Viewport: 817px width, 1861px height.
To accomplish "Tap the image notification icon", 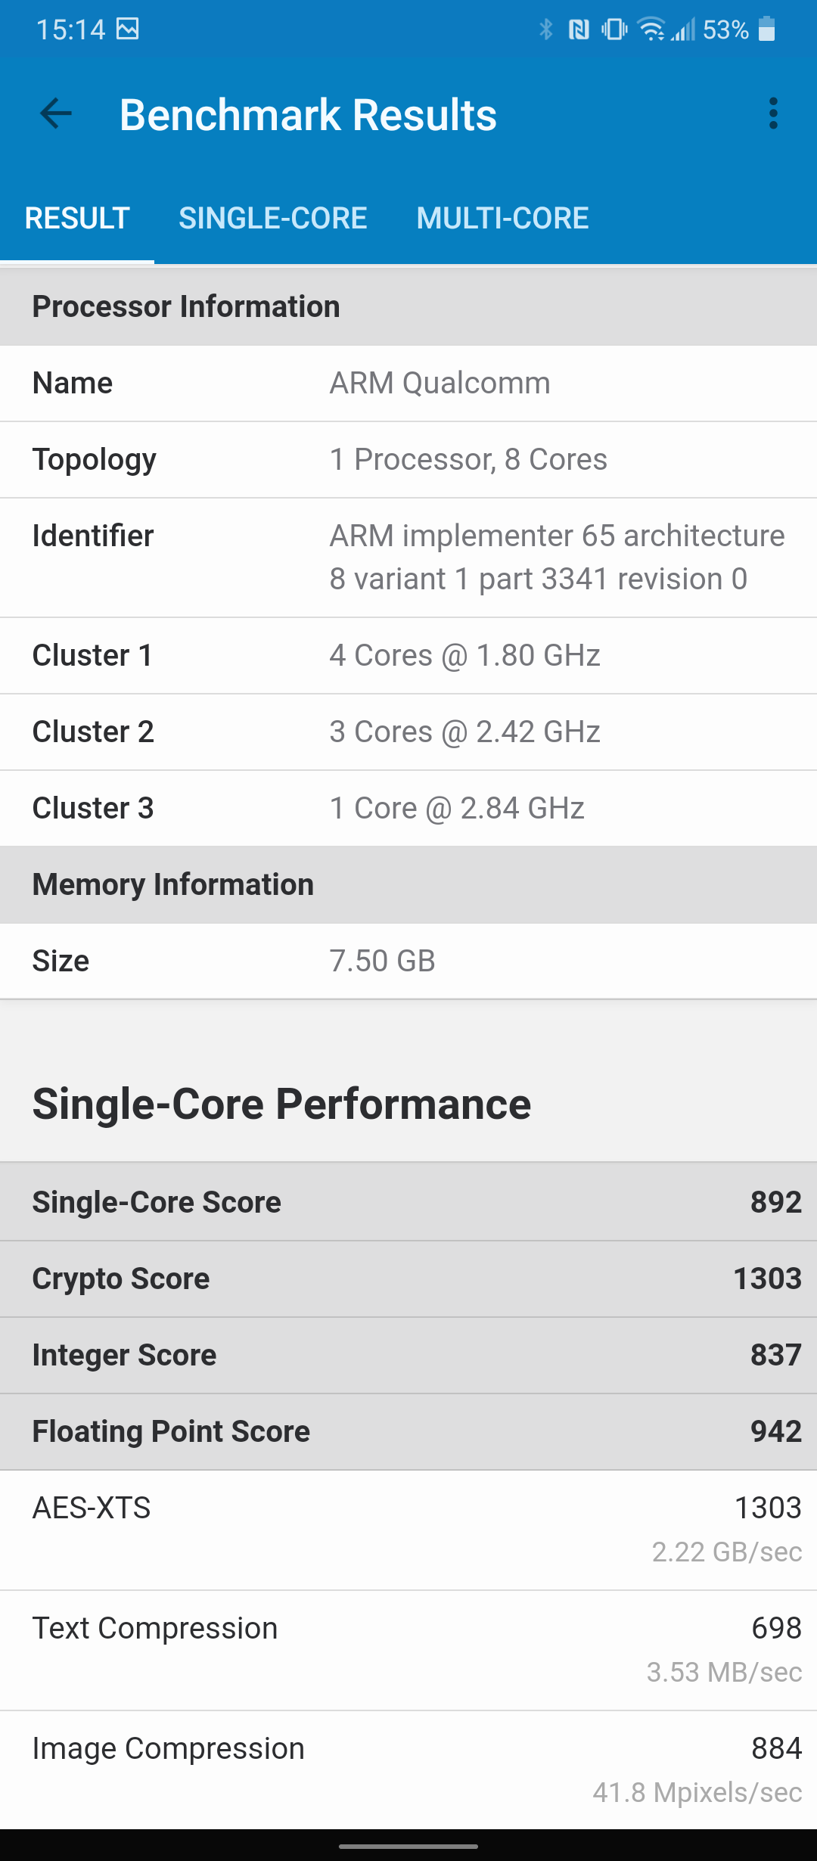I will pyautogui.click(x=127, y=30).
